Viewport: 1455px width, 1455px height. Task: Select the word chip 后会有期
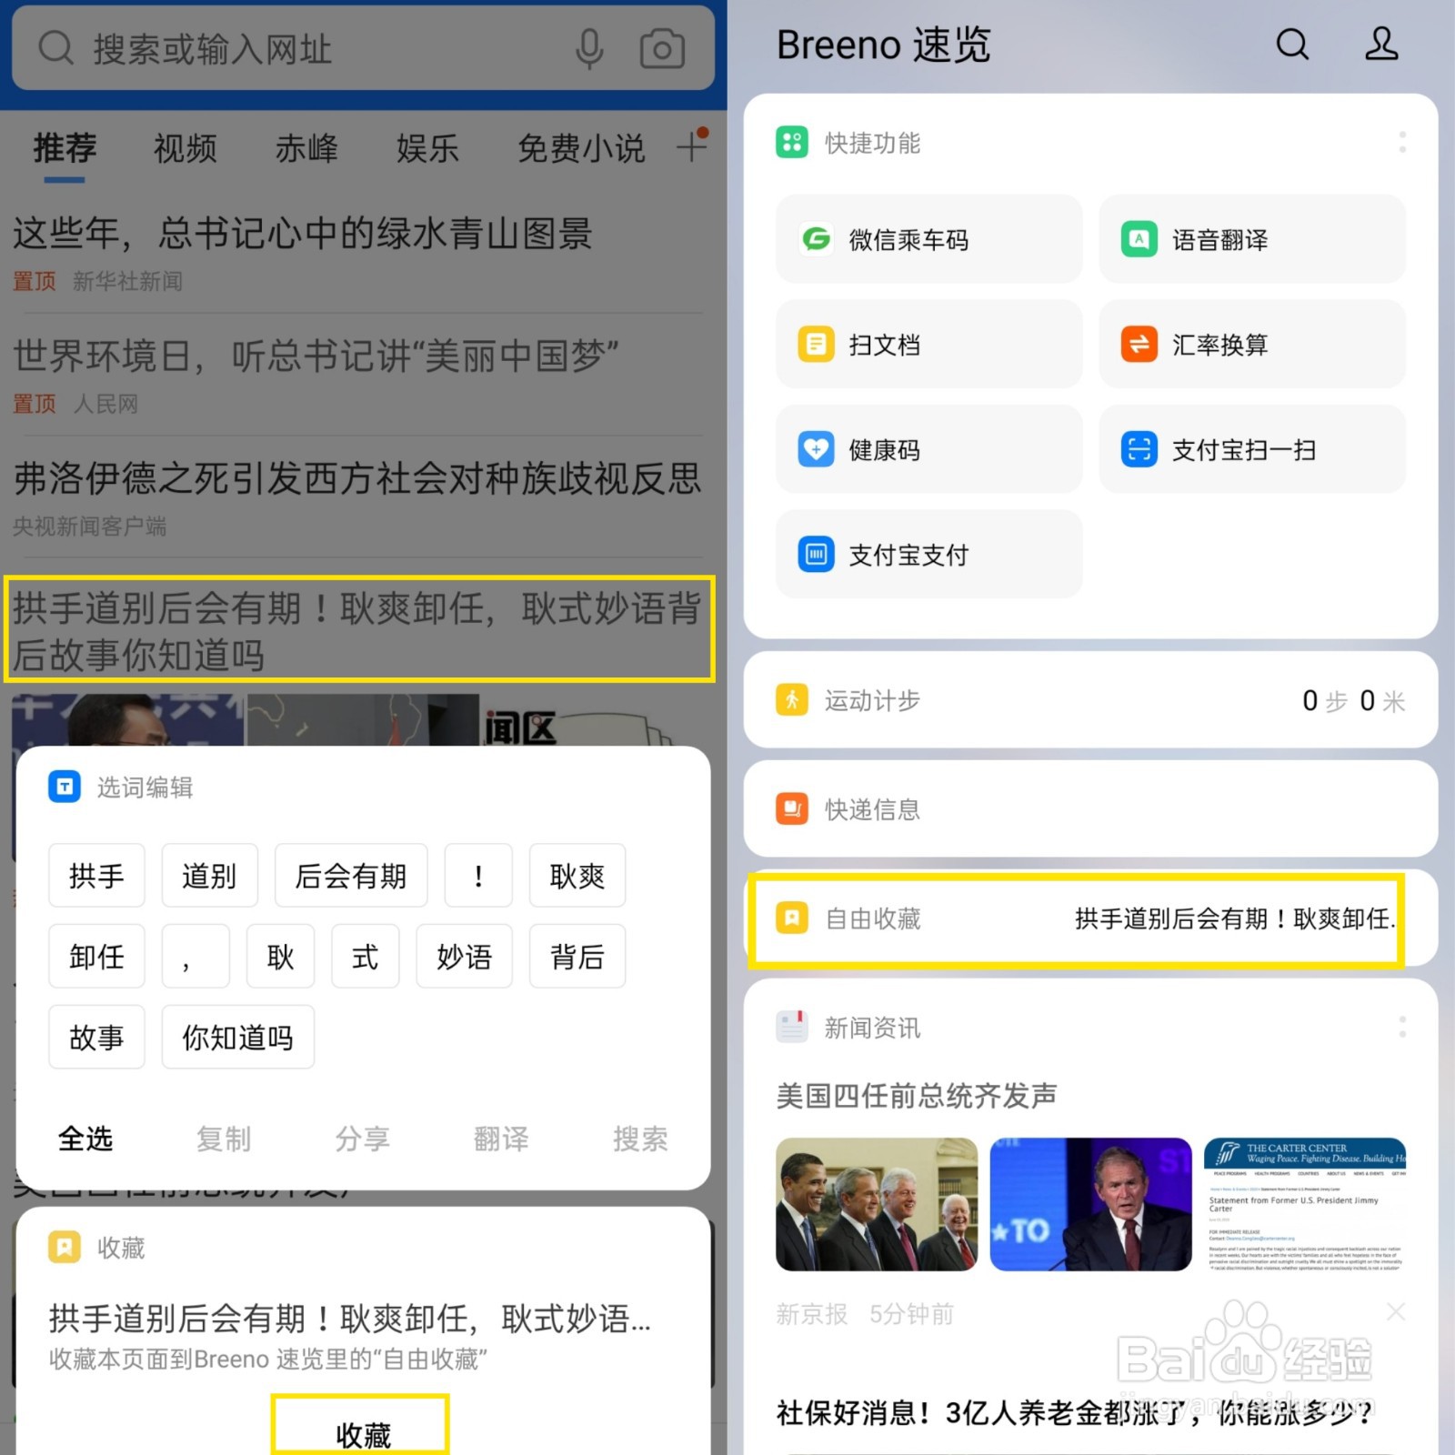pos(351,875)
